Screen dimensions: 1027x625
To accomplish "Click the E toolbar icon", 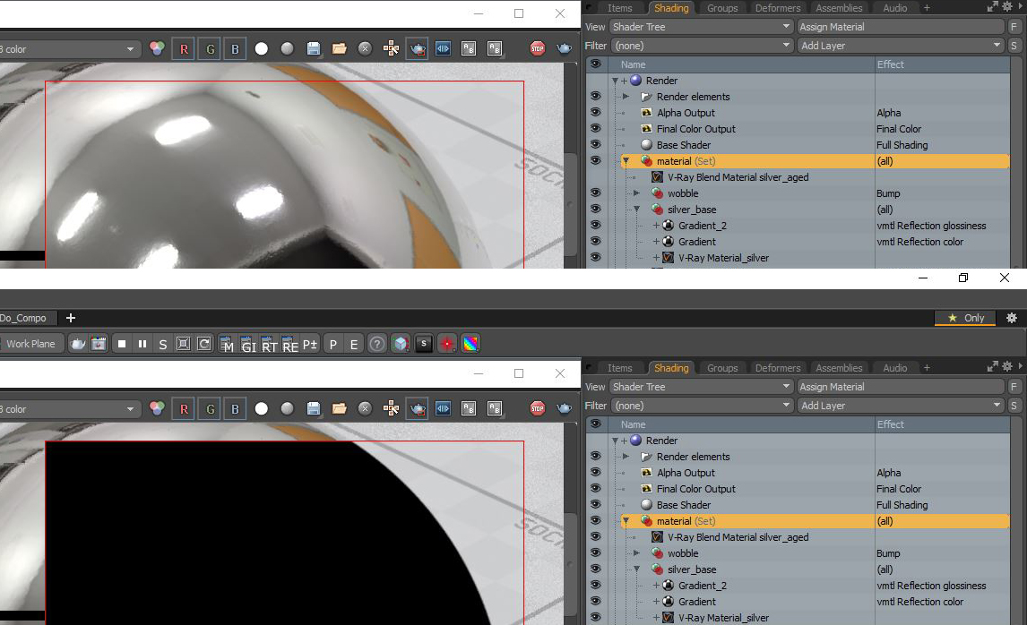I will [354, 344].
